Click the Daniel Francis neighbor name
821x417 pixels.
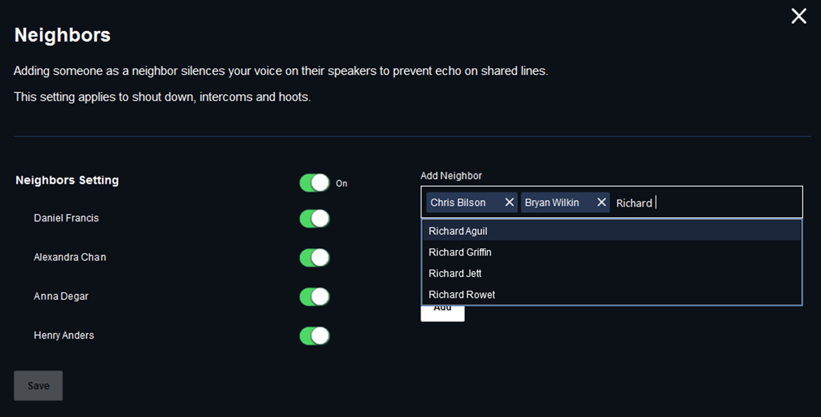66,218
